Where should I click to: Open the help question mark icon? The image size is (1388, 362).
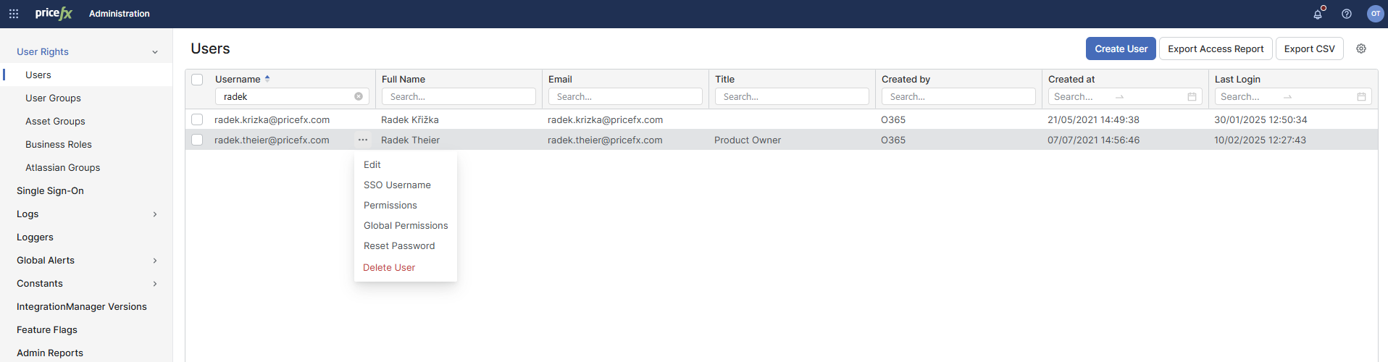[1347, 14]
